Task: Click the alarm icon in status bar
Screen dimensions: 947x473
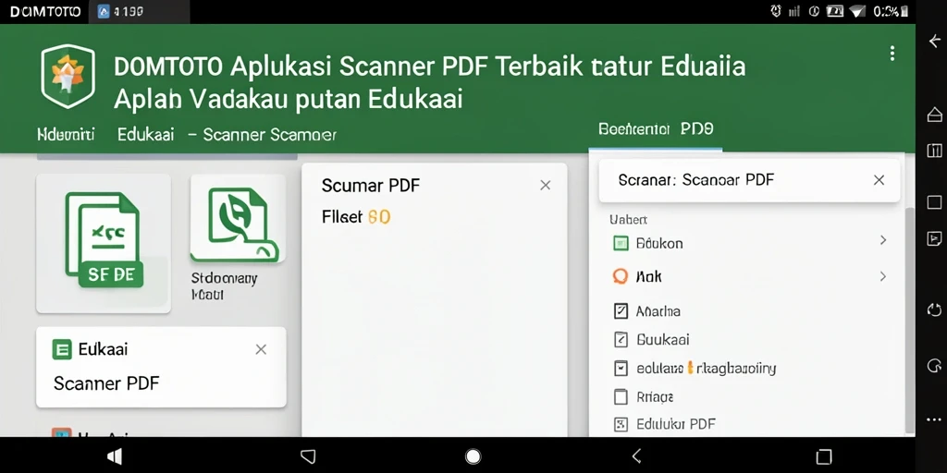Action: click(x=776, y=11)
